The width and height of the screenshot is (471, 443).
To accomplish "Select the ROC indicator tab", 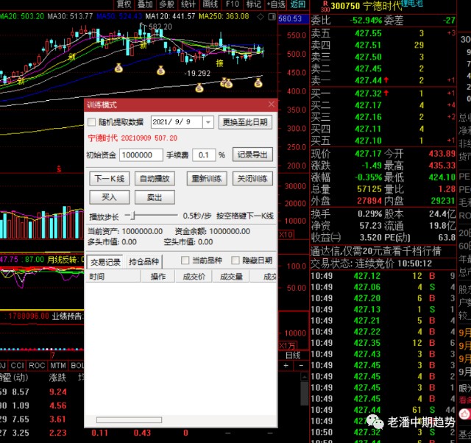I will 37,365.
